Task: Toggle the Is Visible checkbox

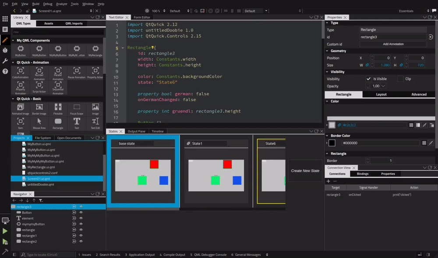Action: [369, 79]
